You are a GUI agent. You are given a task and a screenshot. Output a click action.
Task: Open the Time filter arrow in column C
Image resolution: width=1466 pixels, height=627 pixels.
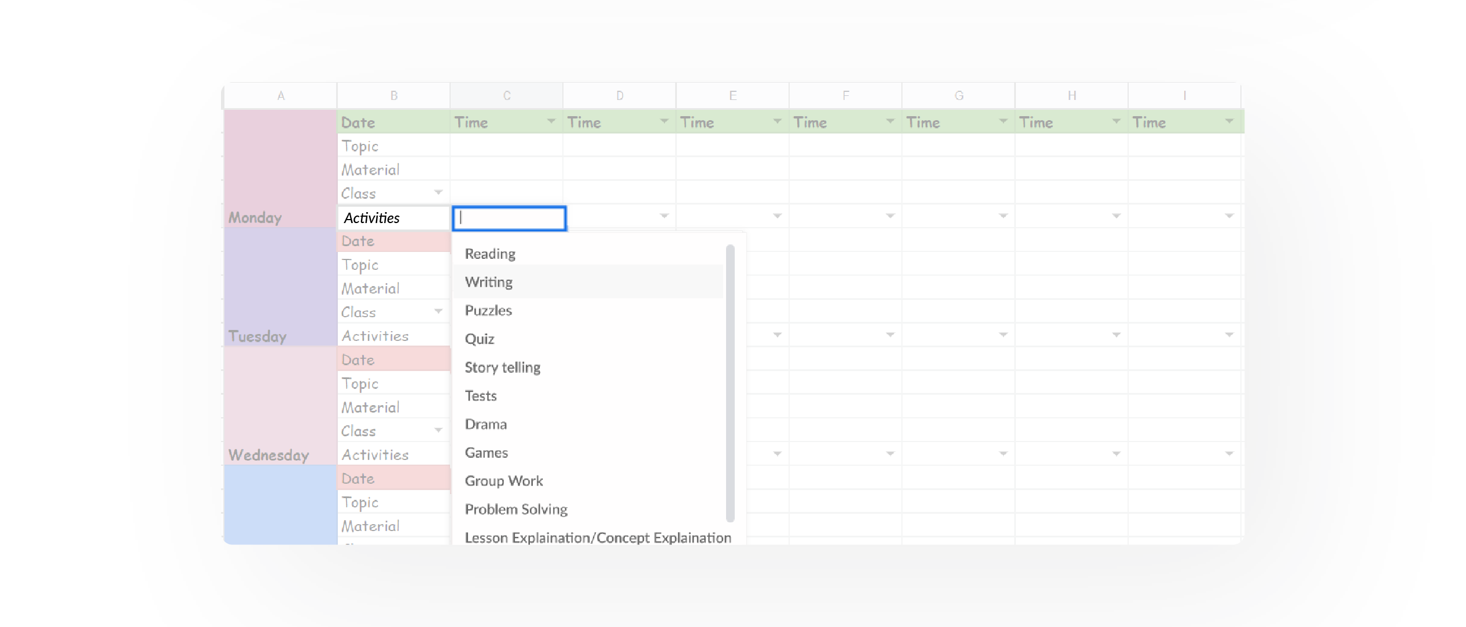[551, 121]
